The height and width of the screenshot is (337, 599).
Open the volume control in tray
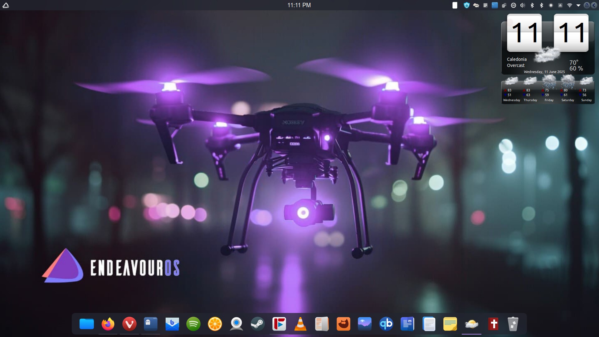click(x=523, y=5)
